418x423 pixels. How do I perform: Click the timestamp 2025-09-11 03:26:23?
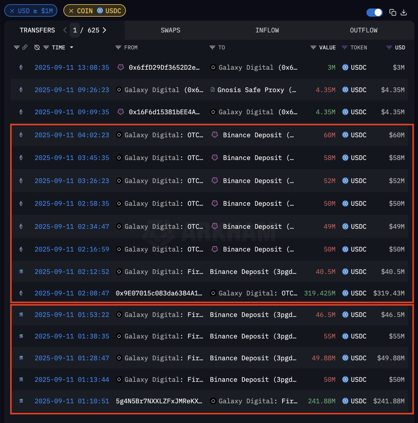click(x=72, y=181)
